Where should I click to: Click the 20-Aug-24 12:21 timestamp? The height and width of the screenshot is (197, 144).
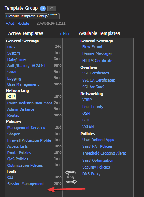[51, 23]
